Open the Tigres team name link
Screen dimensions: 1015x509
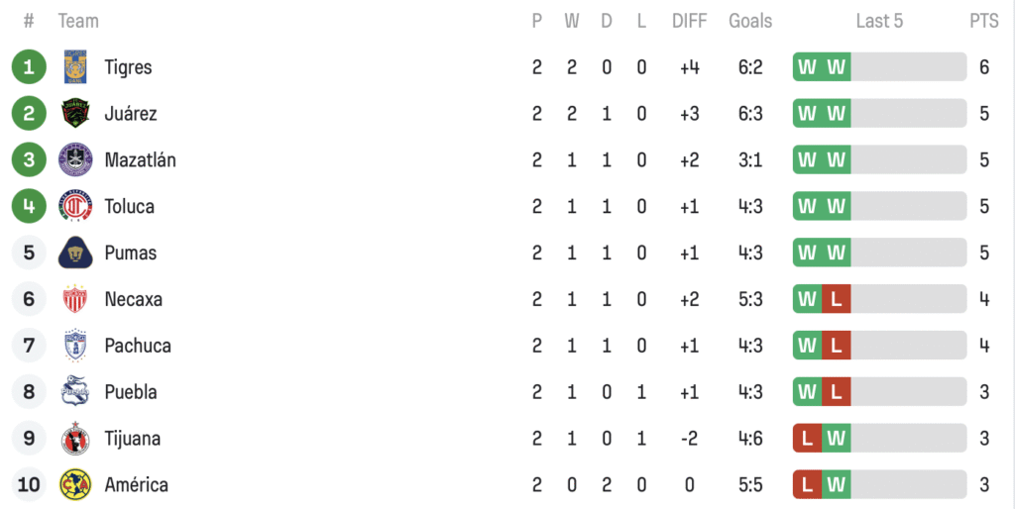point(128,67)
